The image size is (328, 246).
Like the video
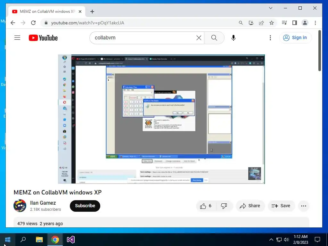(206, 206)
